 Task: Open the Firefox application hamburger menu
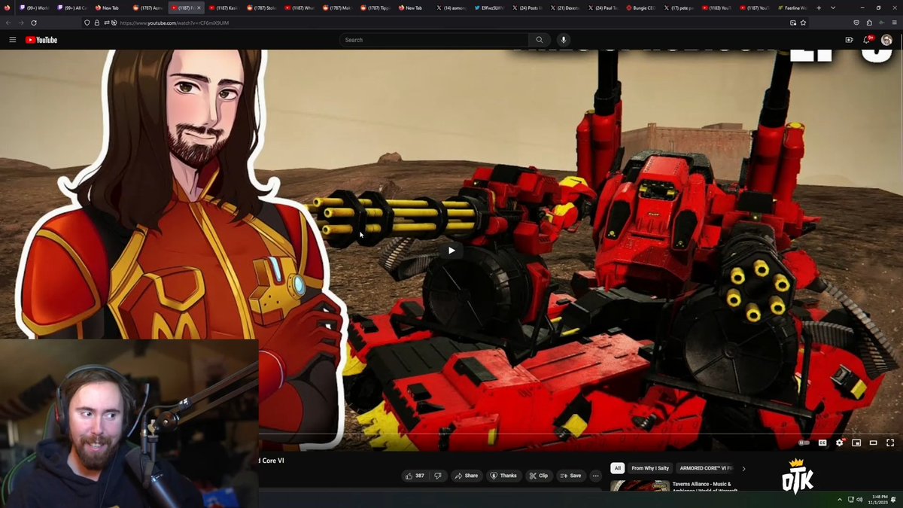pyautogui.click(x=893, y=23)
